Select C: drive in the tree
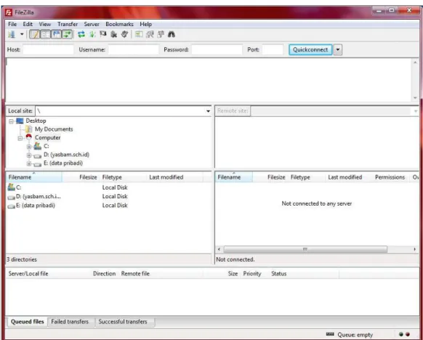This screenshot has height=340, width=423. click(46, 146)
